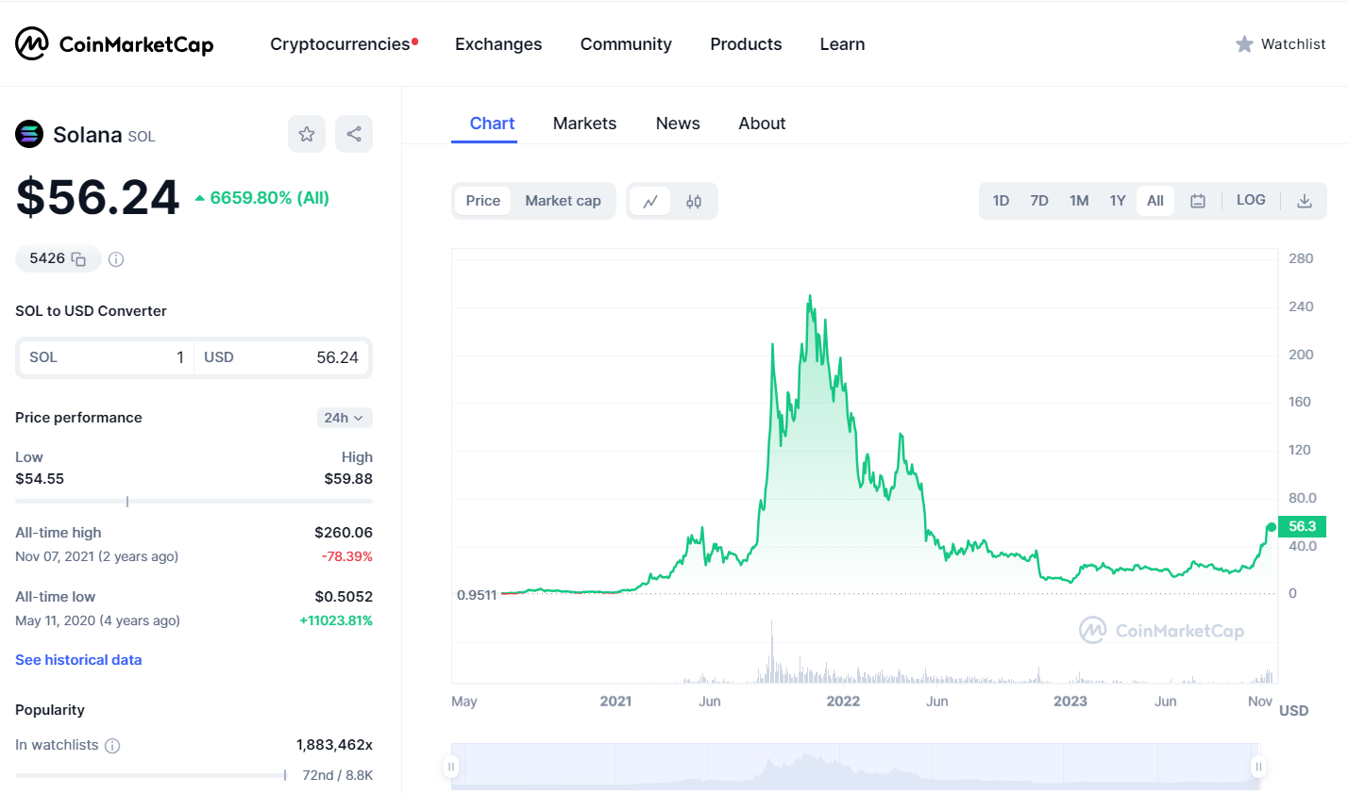
Task: Click the SOL ticker beside the Solana name
Action: click(142, 137)
